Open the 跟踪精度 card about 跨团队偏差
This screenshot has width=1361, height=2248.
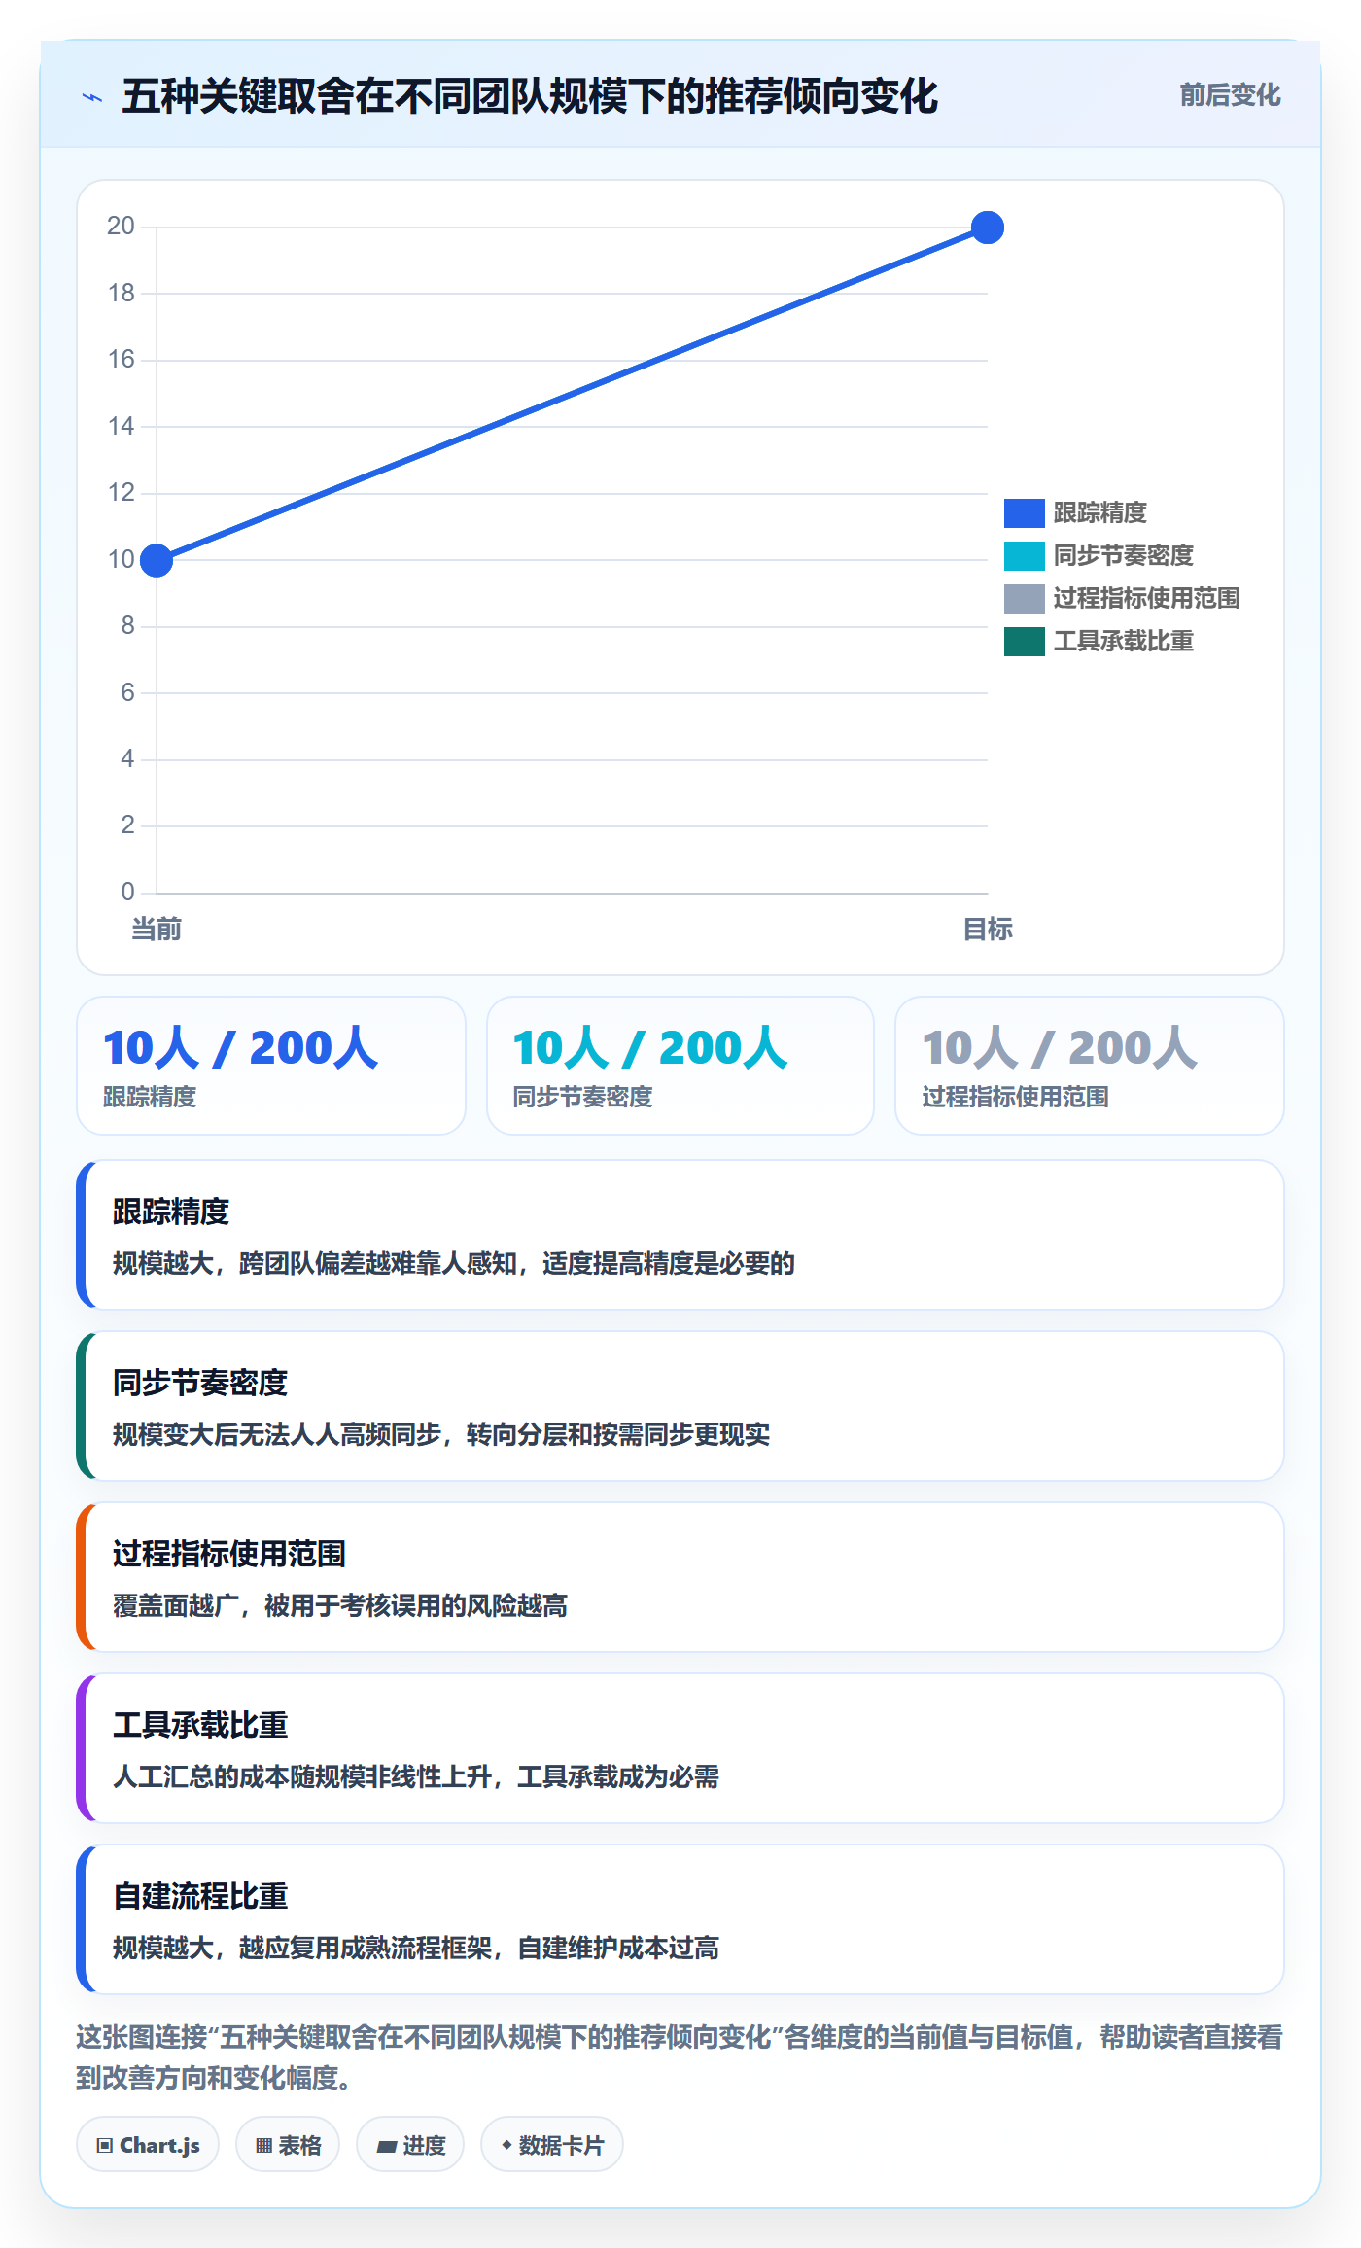click(x=680, y=1235)
